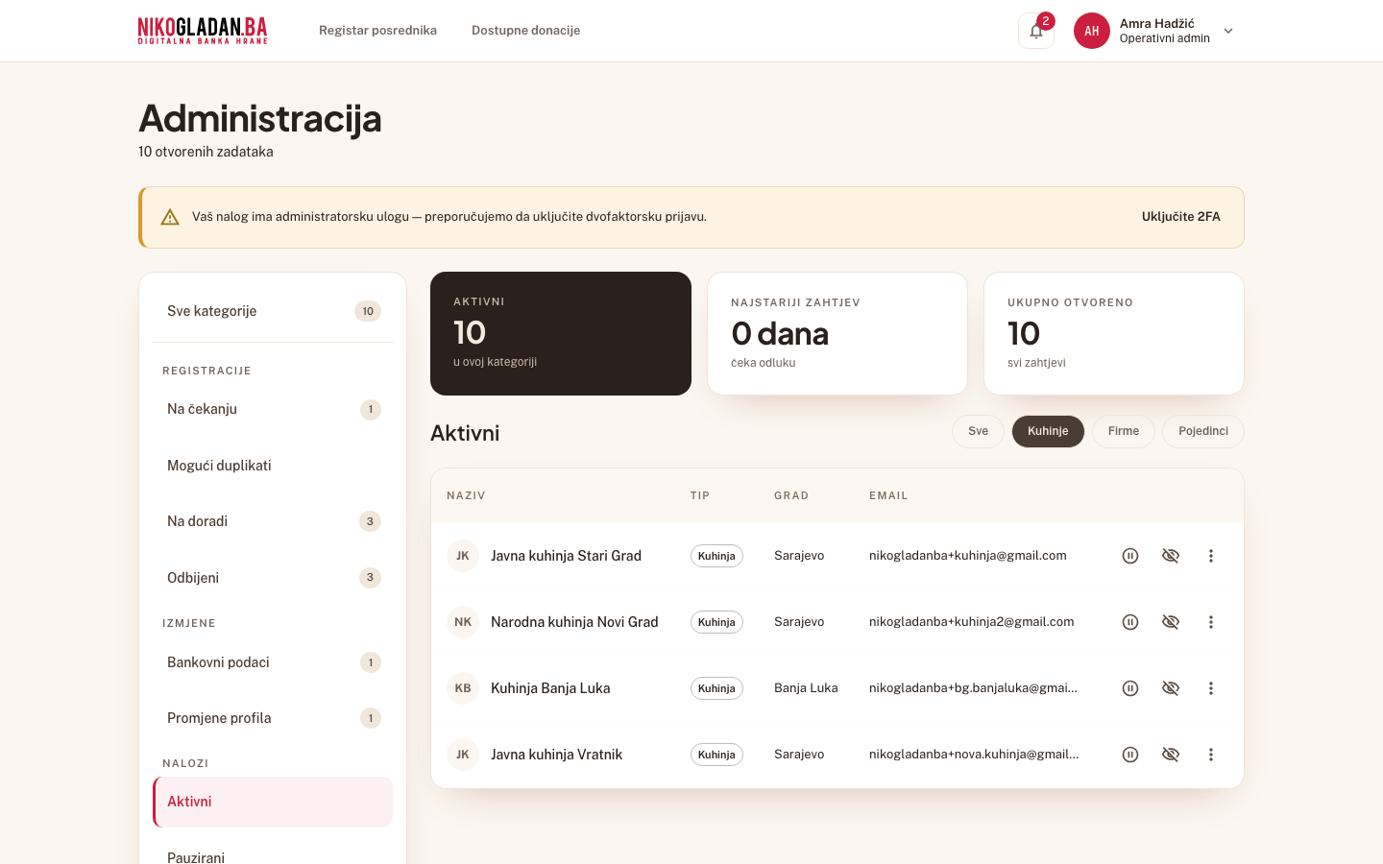Open Bankovni podaci changes
The width and height of the screenshot is (1383, 864).
pyautogui.click(x=273, y=662)
